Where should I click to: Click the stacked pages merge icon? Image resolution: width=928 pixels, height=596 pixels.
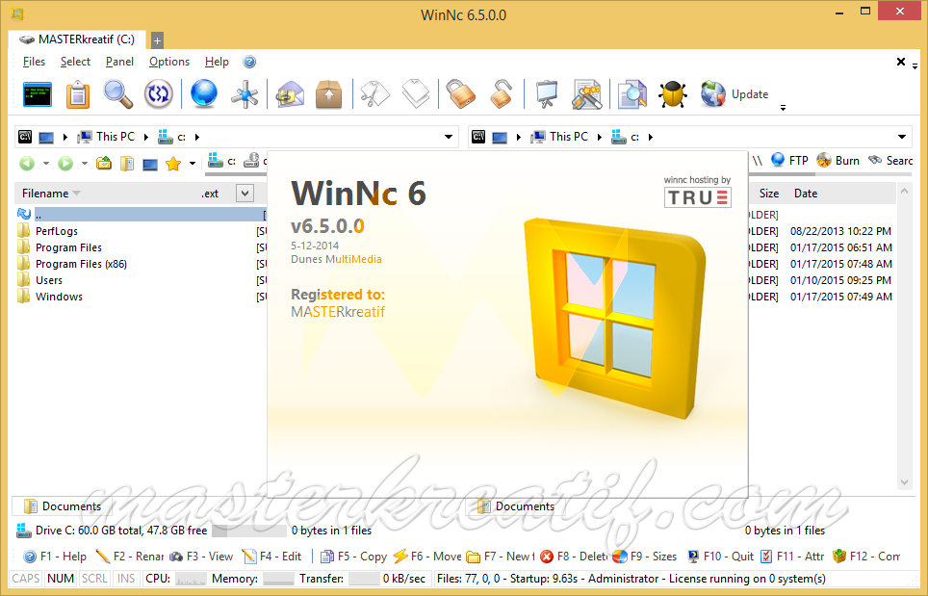pyautogui.click(x=416, y=94)
